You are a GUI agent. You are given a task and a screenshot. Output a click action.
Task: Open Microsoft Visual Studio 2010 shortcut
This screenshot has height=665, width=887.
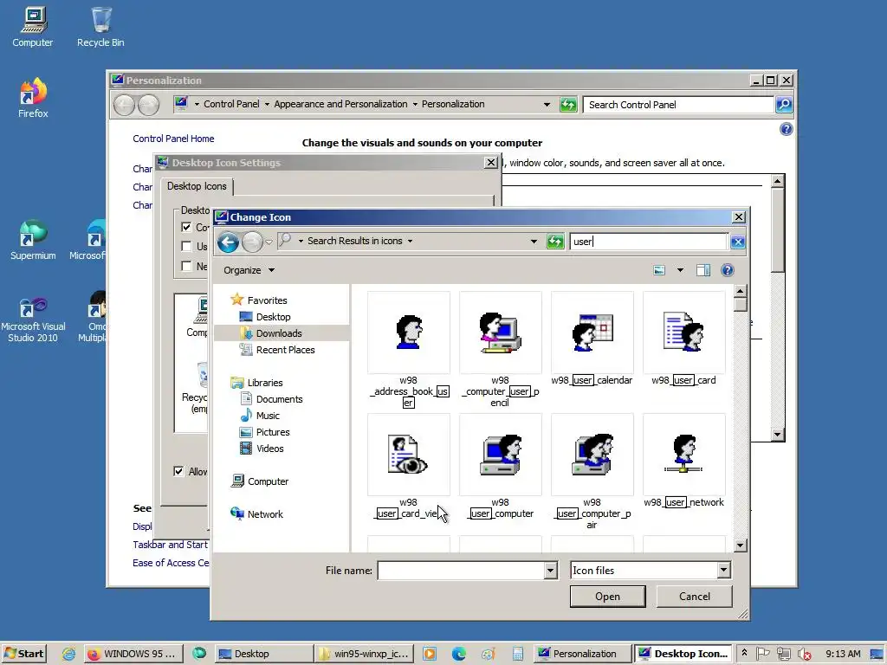click(x=33, y=320)
